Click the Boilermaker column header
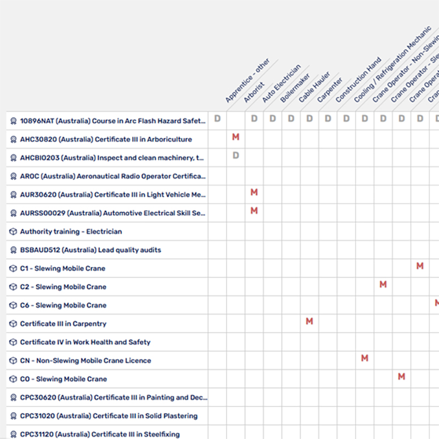The height and width of the screenshot is (439, 439). click(295, 88)
